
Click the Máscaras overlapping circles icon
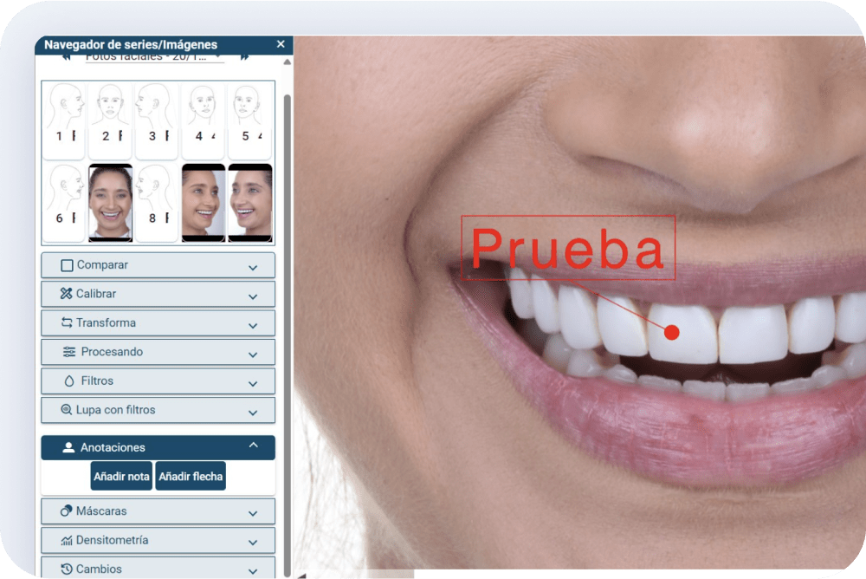coord(67,511)
